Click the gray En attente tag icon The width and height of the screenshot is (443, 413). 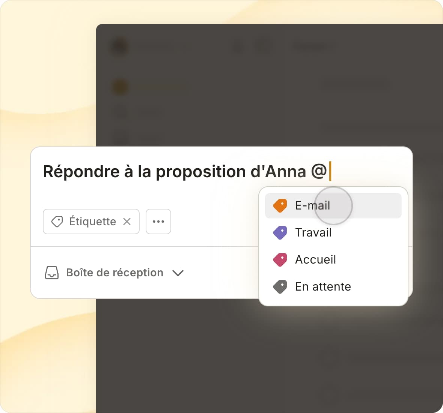coord(280,287)
